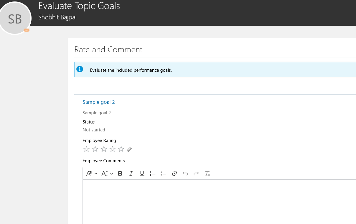
Task: Click 'Evaluate the included performance goals.' message
Action: [131, 70]
